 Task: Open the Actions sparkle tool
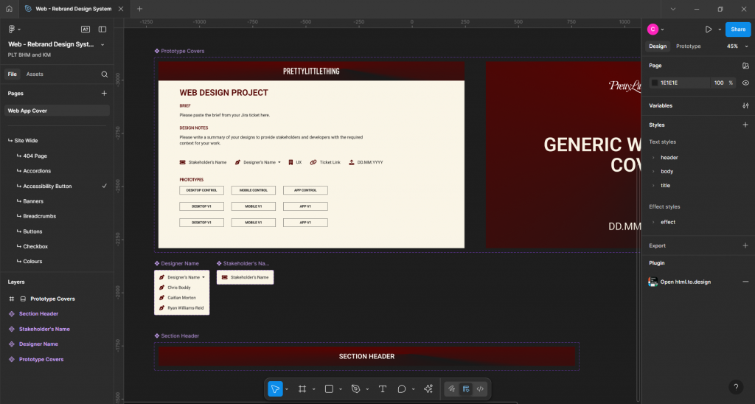tap(428, 389)
